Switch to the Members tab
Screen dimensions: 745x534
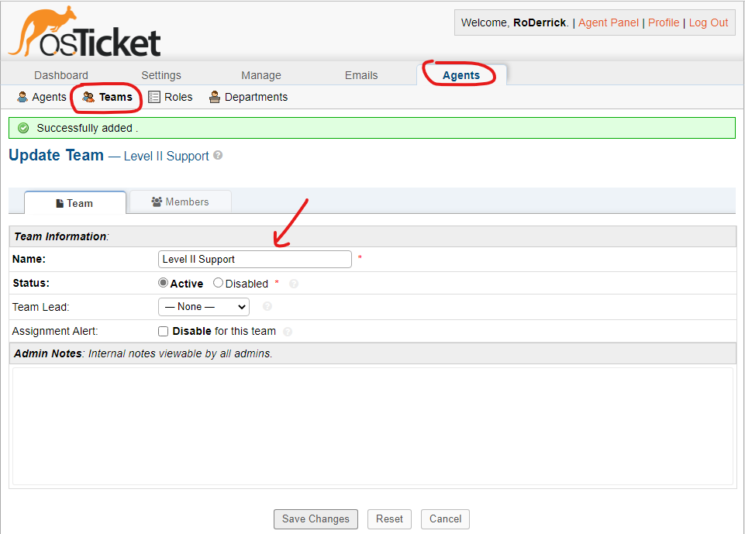click(x=181, y=202)
